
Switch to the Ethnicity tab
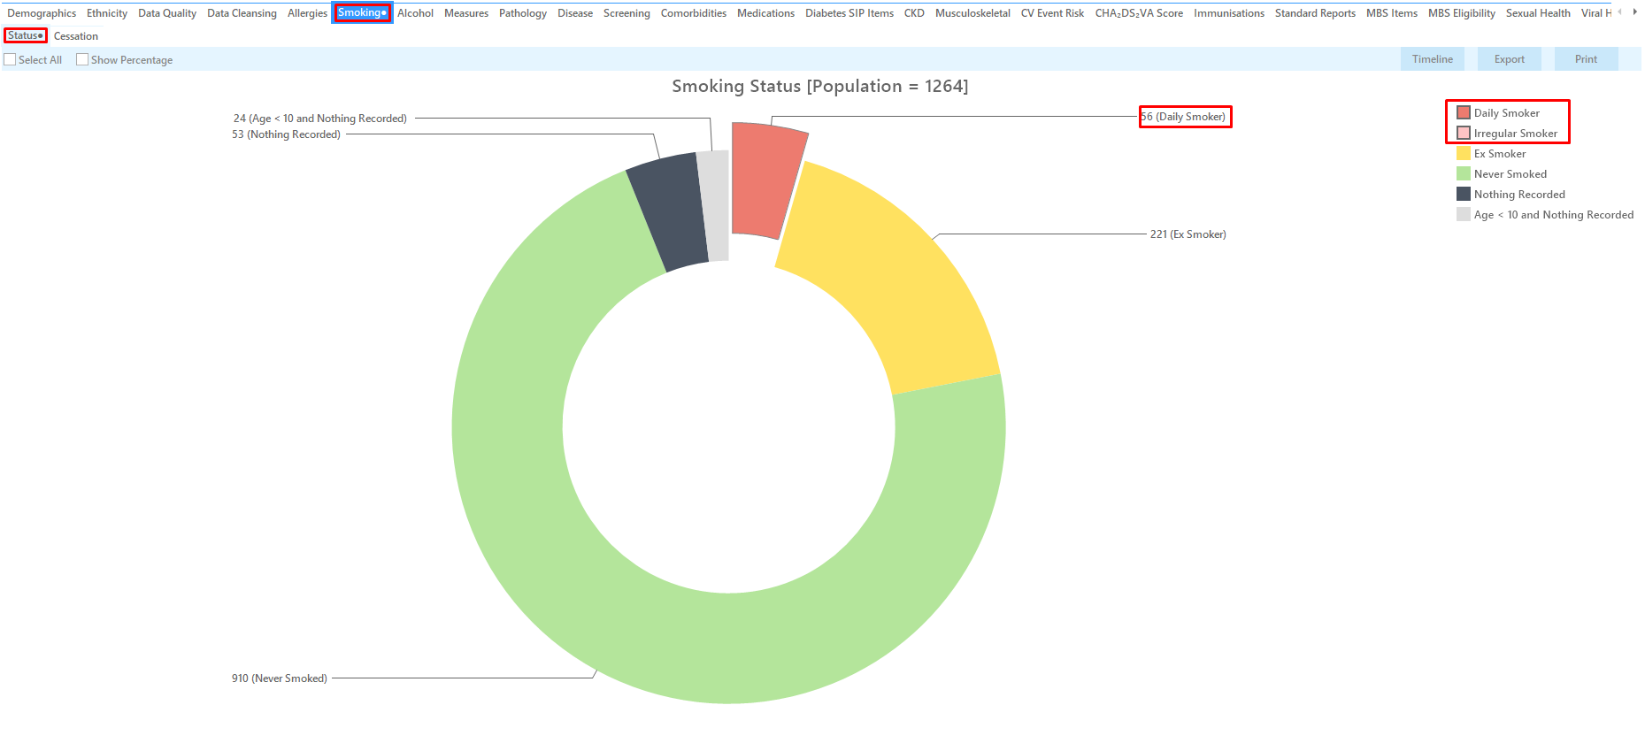coord(107,13)
